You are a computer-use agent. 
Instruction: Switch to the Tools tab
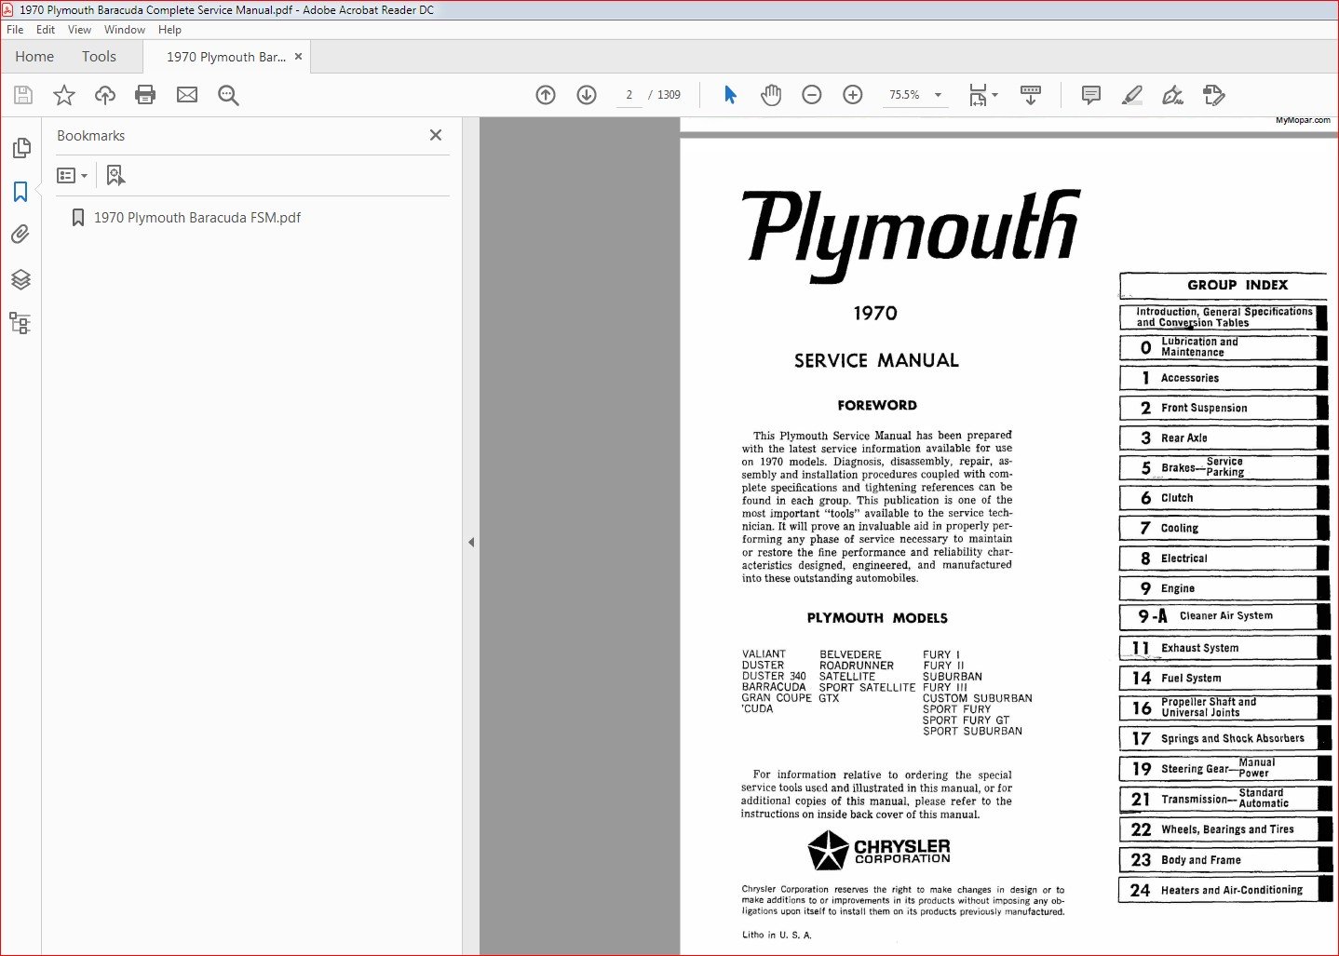[99, 57]
